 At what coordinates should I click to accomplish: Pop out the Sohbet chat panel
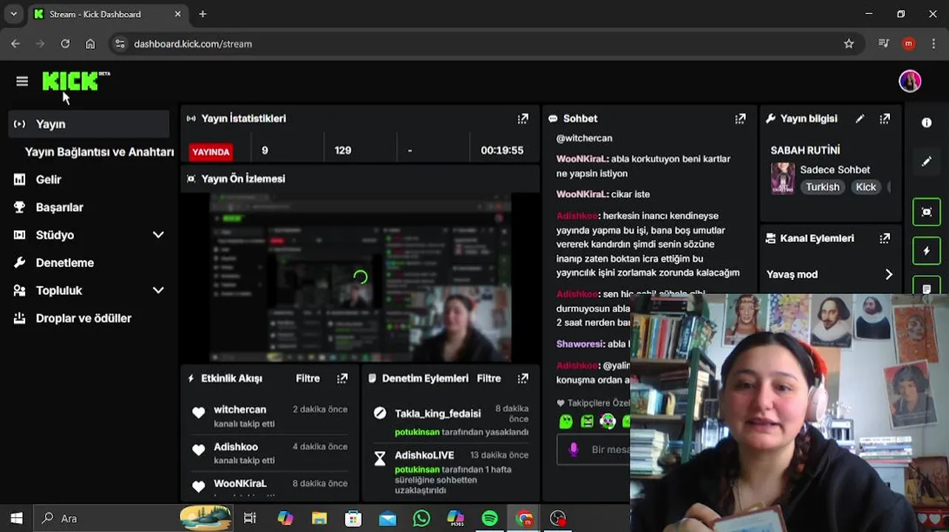pos(740,118)
